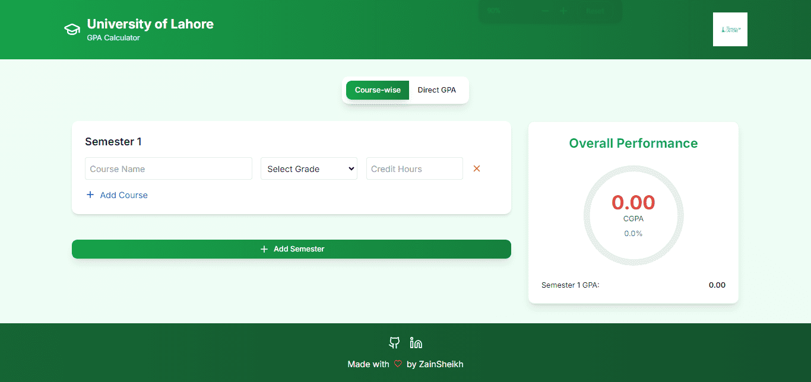The height and width of the screenshot is (382, 811).
Task: Click the heart icon in footer
Action: [398, 364]
